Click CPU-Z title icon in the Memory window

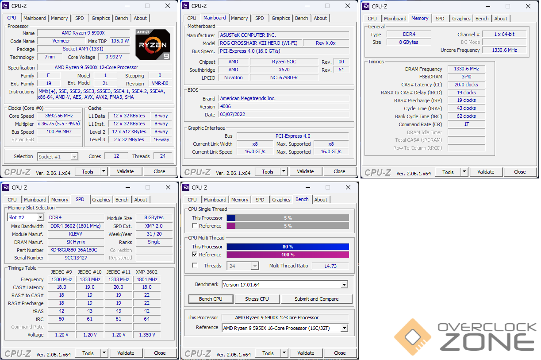click(366, 6)
